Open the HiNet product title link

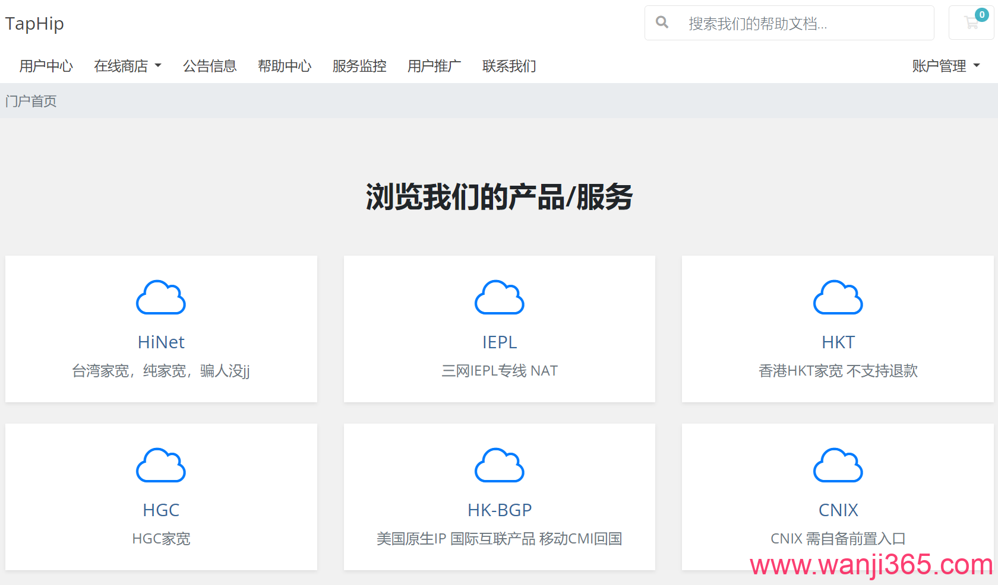[161, 342]
